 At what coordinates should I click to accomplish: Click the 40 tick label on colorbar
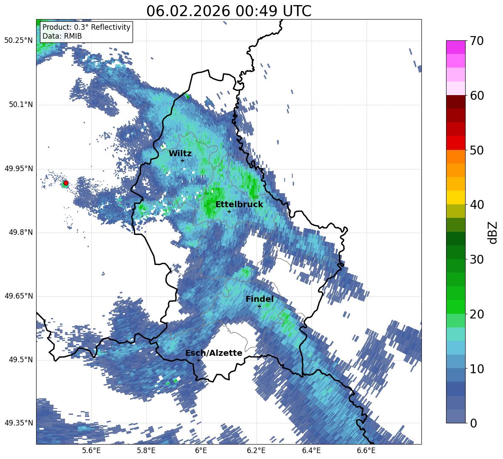[477, 205]
